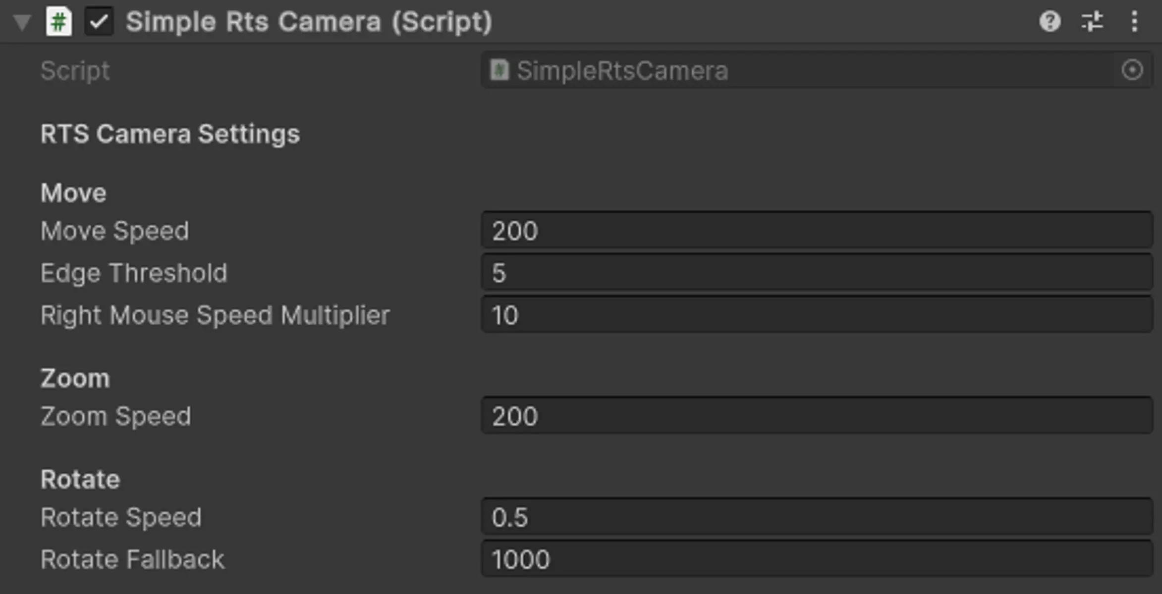
Task: Click the Rotate Speed value field
Action: coord(817,517)
